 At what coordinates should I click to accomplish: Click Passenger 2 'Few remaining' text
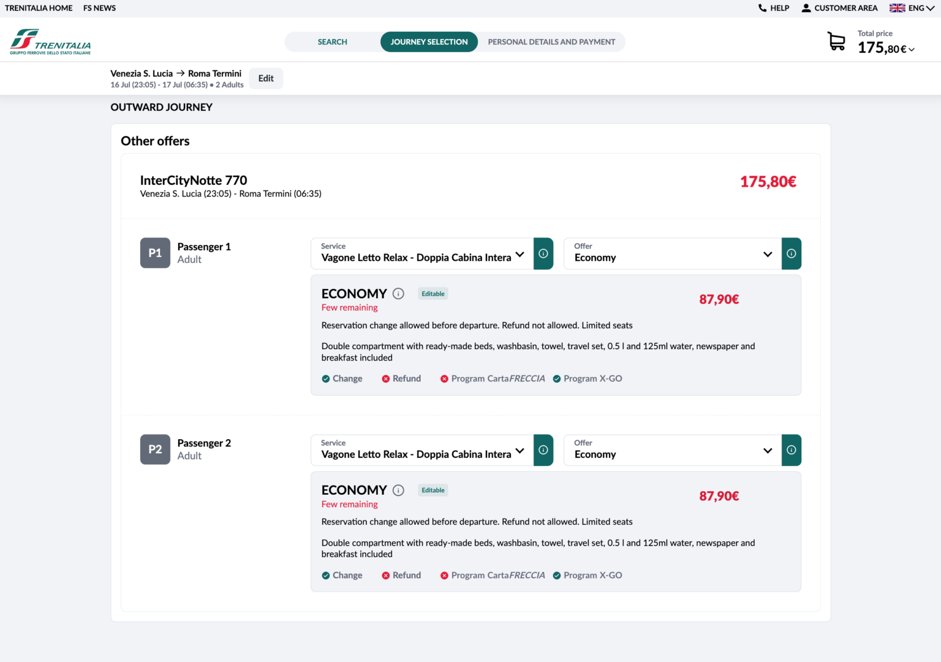(x=350, y=504)
